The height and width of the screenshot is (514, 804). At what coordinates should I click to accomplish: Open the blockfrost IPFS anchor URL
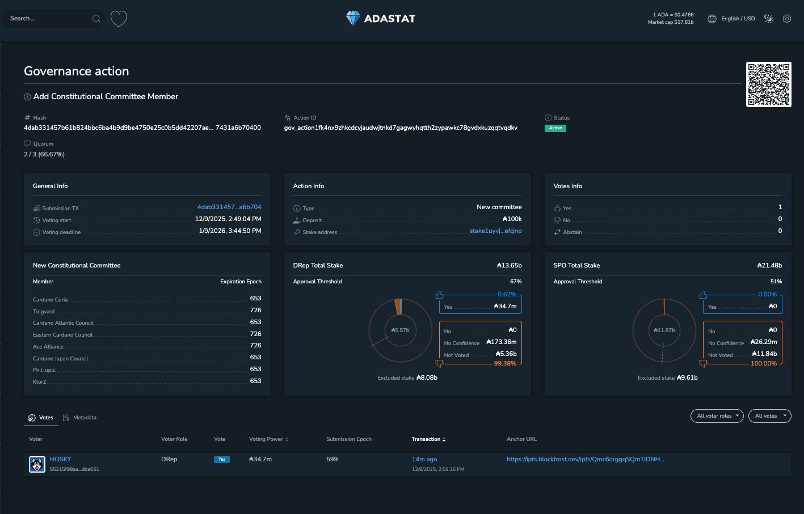pyautogui.click(x=585, y=459)
